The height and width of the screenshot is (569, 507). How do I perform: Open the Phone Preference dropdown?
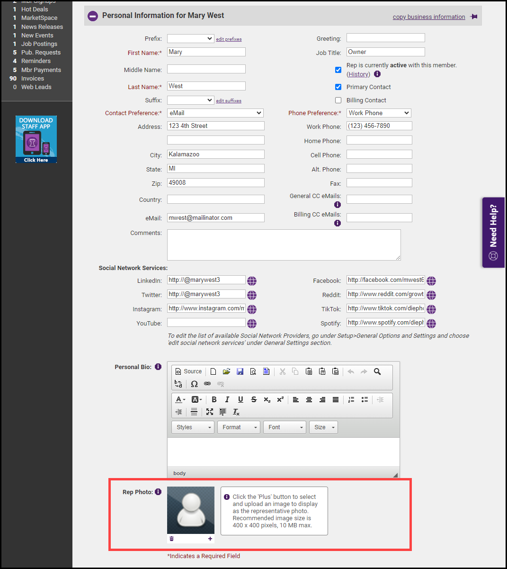tap(379, 113)
